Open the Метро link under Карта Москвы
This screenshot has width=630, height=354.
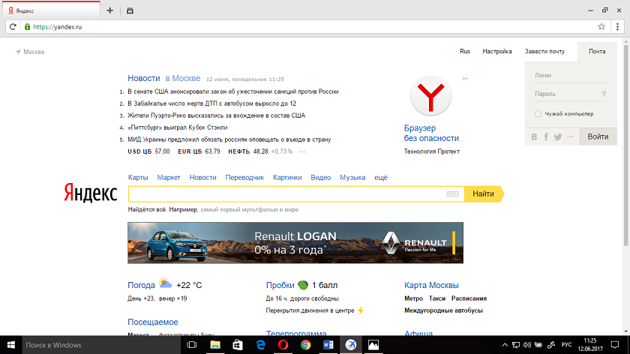(413, 298)
